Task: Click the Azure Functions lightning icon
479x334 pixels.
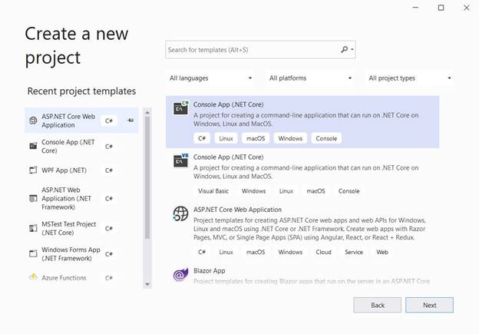Action: coord(33,277)
